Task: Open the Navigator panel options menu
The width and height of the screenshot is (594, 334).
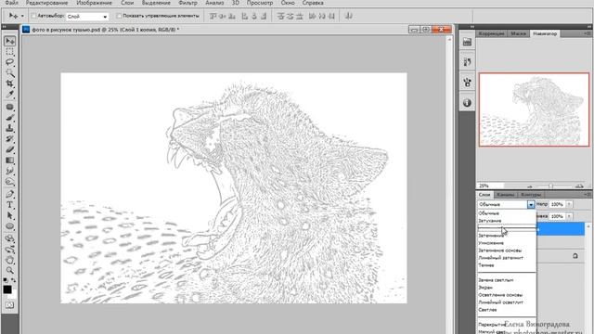Action: [588, 33]
